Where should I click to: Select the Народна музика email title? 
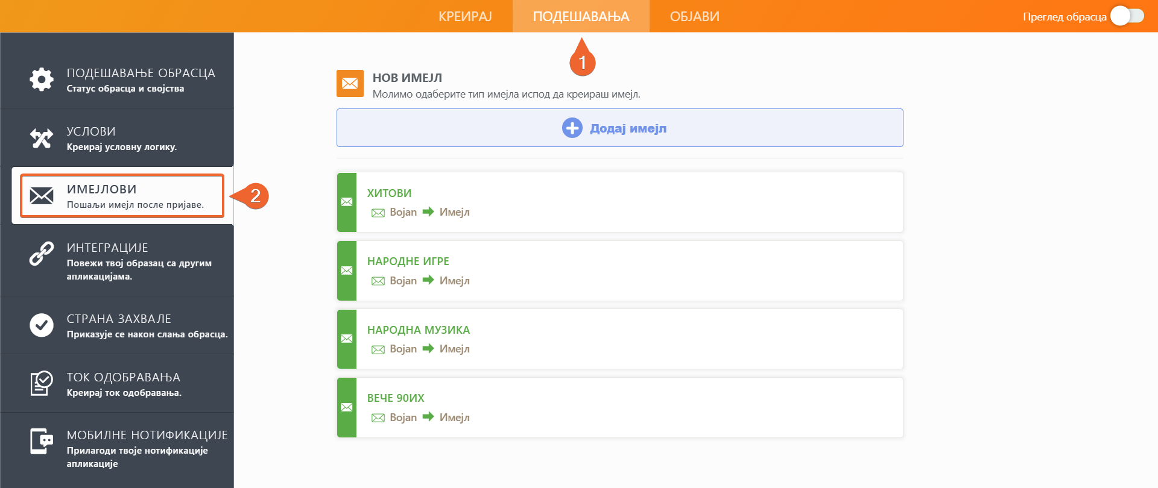(419, 330)
